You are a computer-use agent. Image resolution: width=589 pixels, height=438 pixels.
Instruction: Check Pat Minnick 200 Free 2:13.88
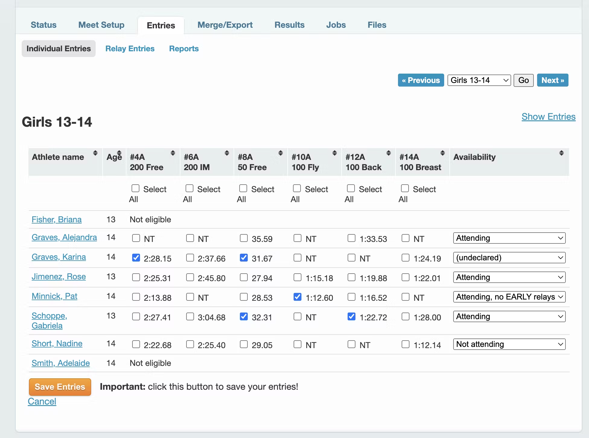pyautogui.click(x=136, y=297)
